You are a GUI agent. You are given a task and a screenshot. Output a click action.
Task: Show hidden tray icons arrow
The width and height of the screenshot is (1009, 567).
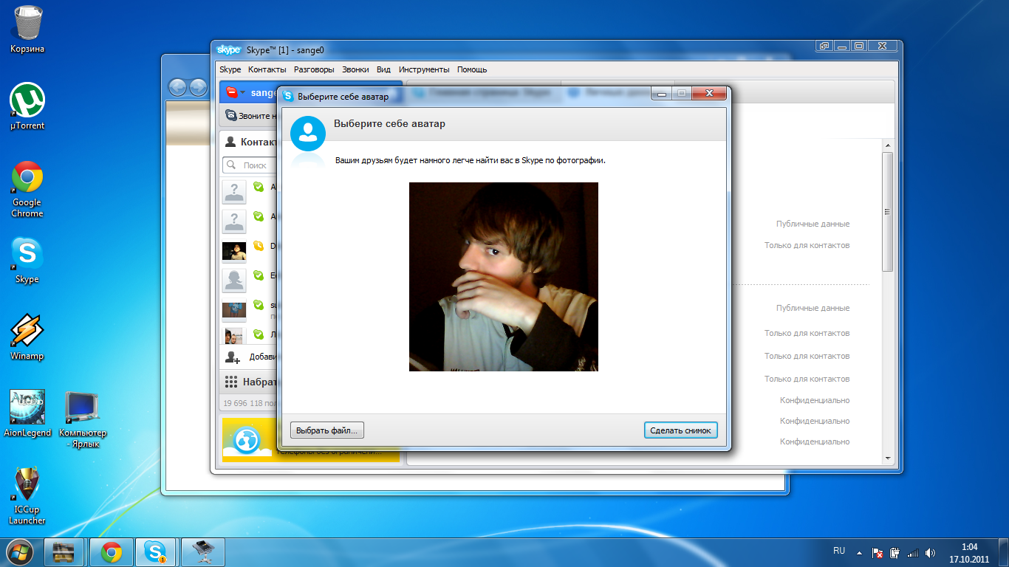[x=859, y=552]
